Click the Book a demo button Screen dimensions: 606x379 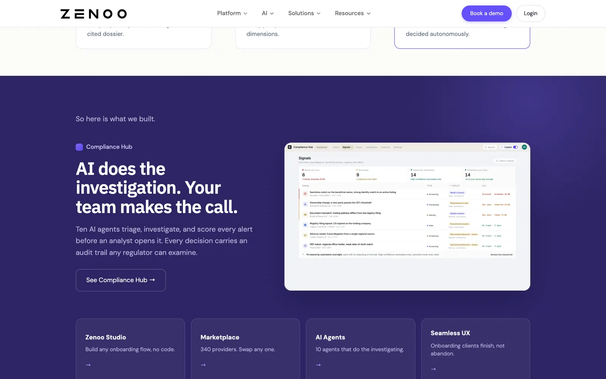pos(486,13)
